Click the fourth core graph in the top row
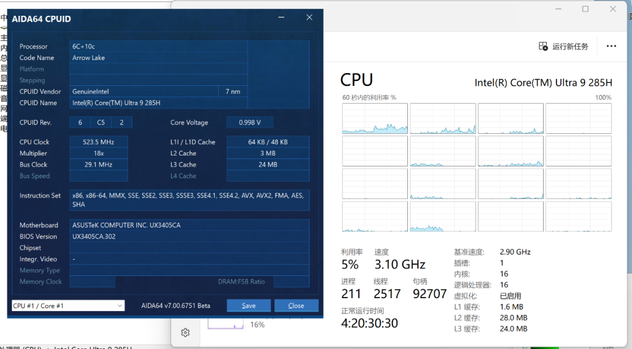The width and height of the screenshot is (632, 349). pos(578,118)
